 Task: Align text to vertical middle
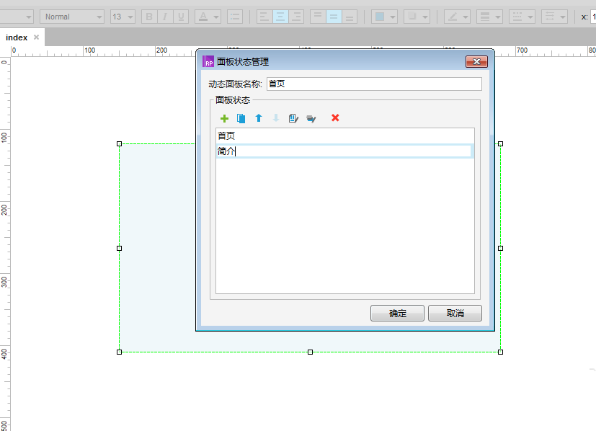[x=334, y=17]
